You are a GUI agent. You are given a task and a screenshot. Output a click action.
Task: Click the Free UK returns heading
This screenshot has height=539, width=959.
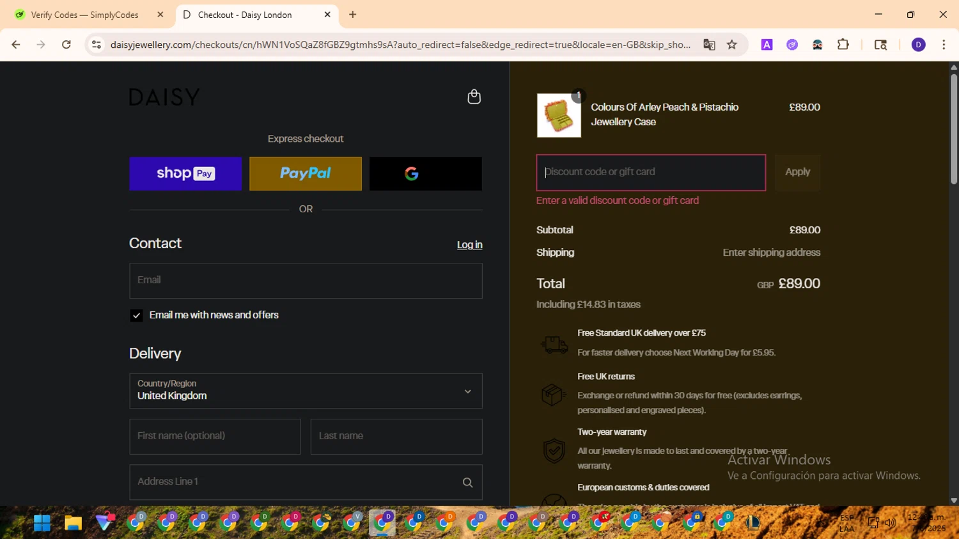[x=606, y=377]
